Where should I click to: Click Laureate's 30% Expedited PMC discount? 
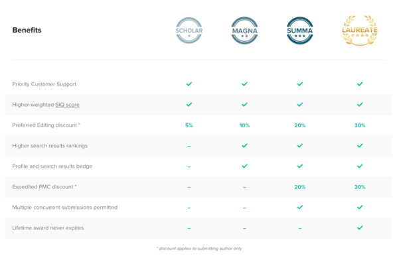click(x=360, y=187)
